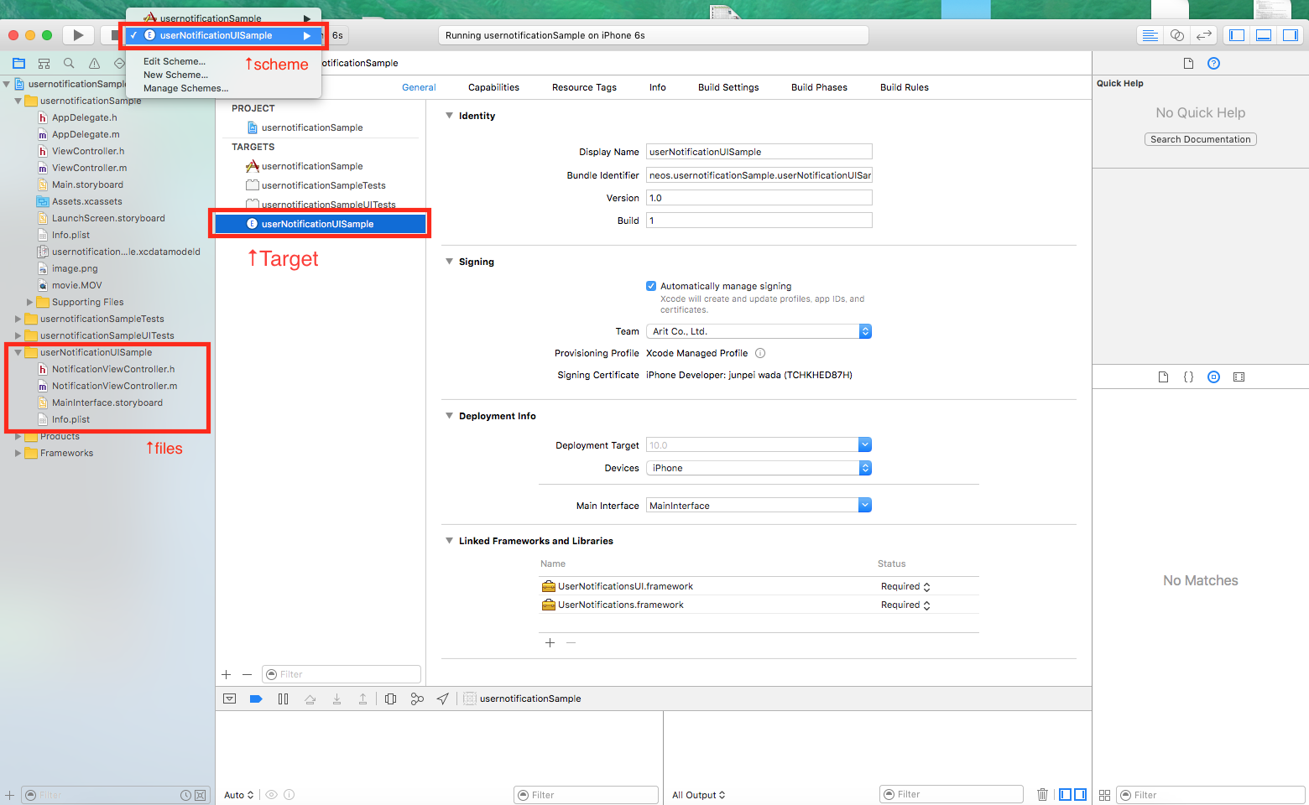Open the Find navigator magnifier icon
The height and width of the screenshot is (805, 1309).
coord(69,63)
